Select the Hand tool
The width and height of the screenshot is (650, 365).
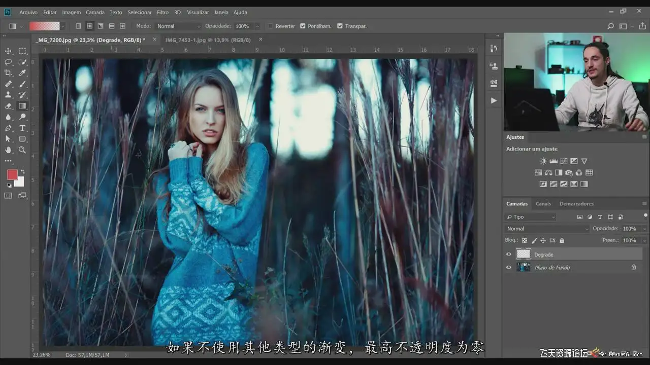[x=8, y=150]
